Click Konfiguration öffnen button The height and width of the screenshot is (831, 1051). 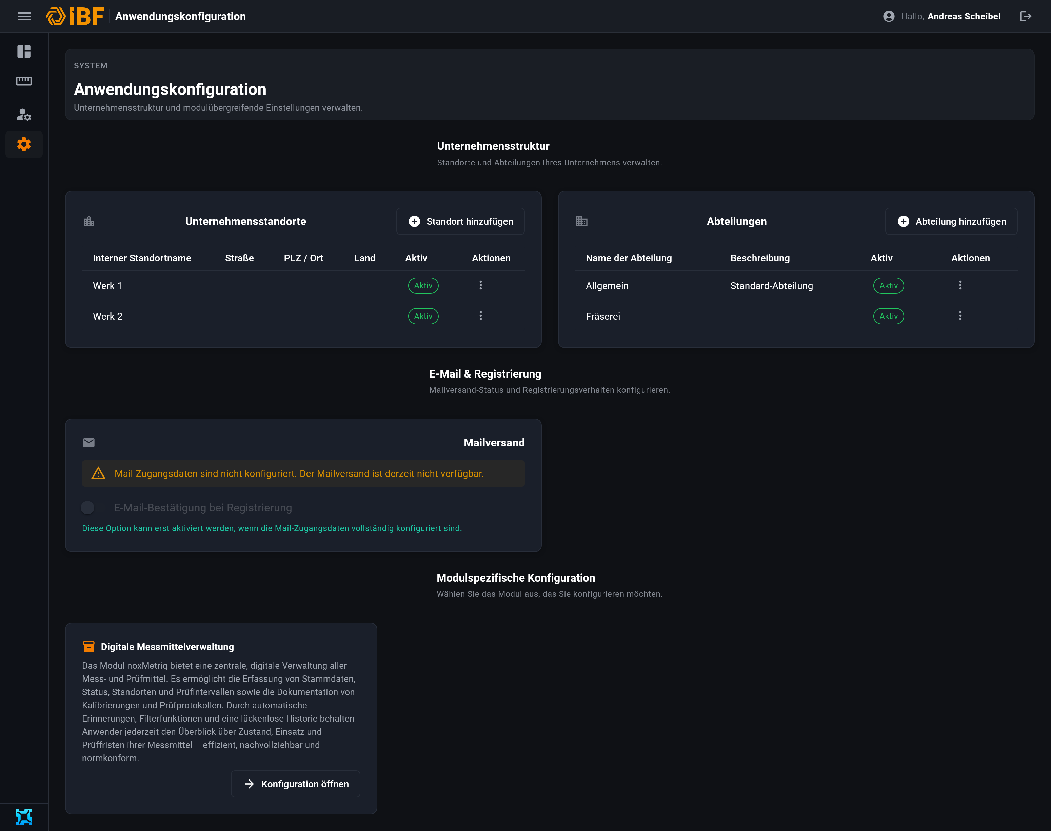[x=295, y=784]
